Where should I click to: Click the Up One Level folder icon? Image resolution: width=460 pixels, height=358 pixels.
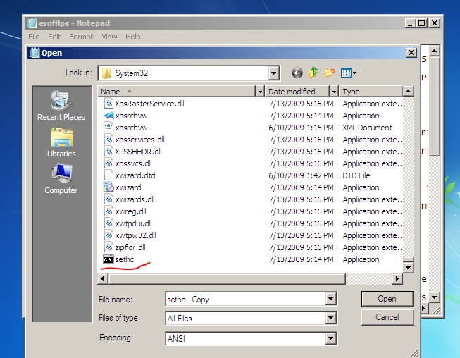pos(313,73)
